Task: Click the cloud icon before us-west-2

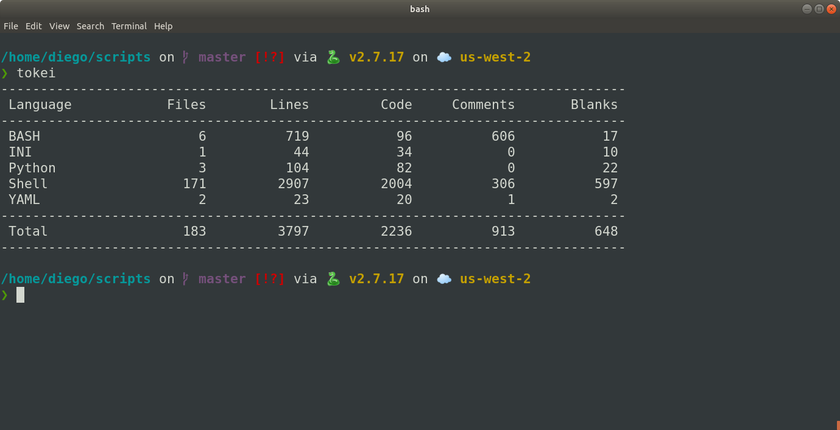Action: point(444,57)
